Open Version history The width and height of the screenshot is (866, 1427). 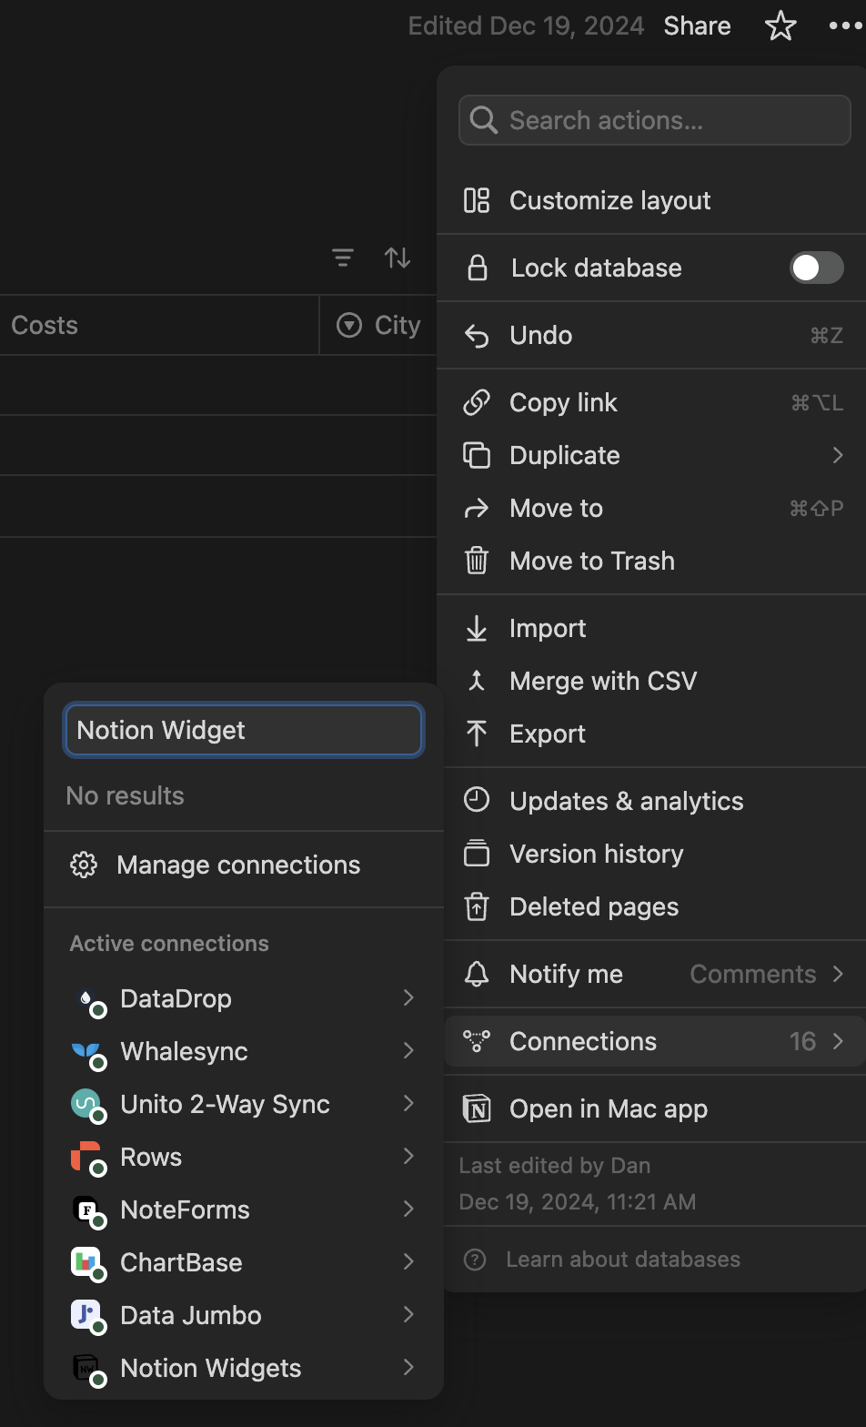(596, 854)
